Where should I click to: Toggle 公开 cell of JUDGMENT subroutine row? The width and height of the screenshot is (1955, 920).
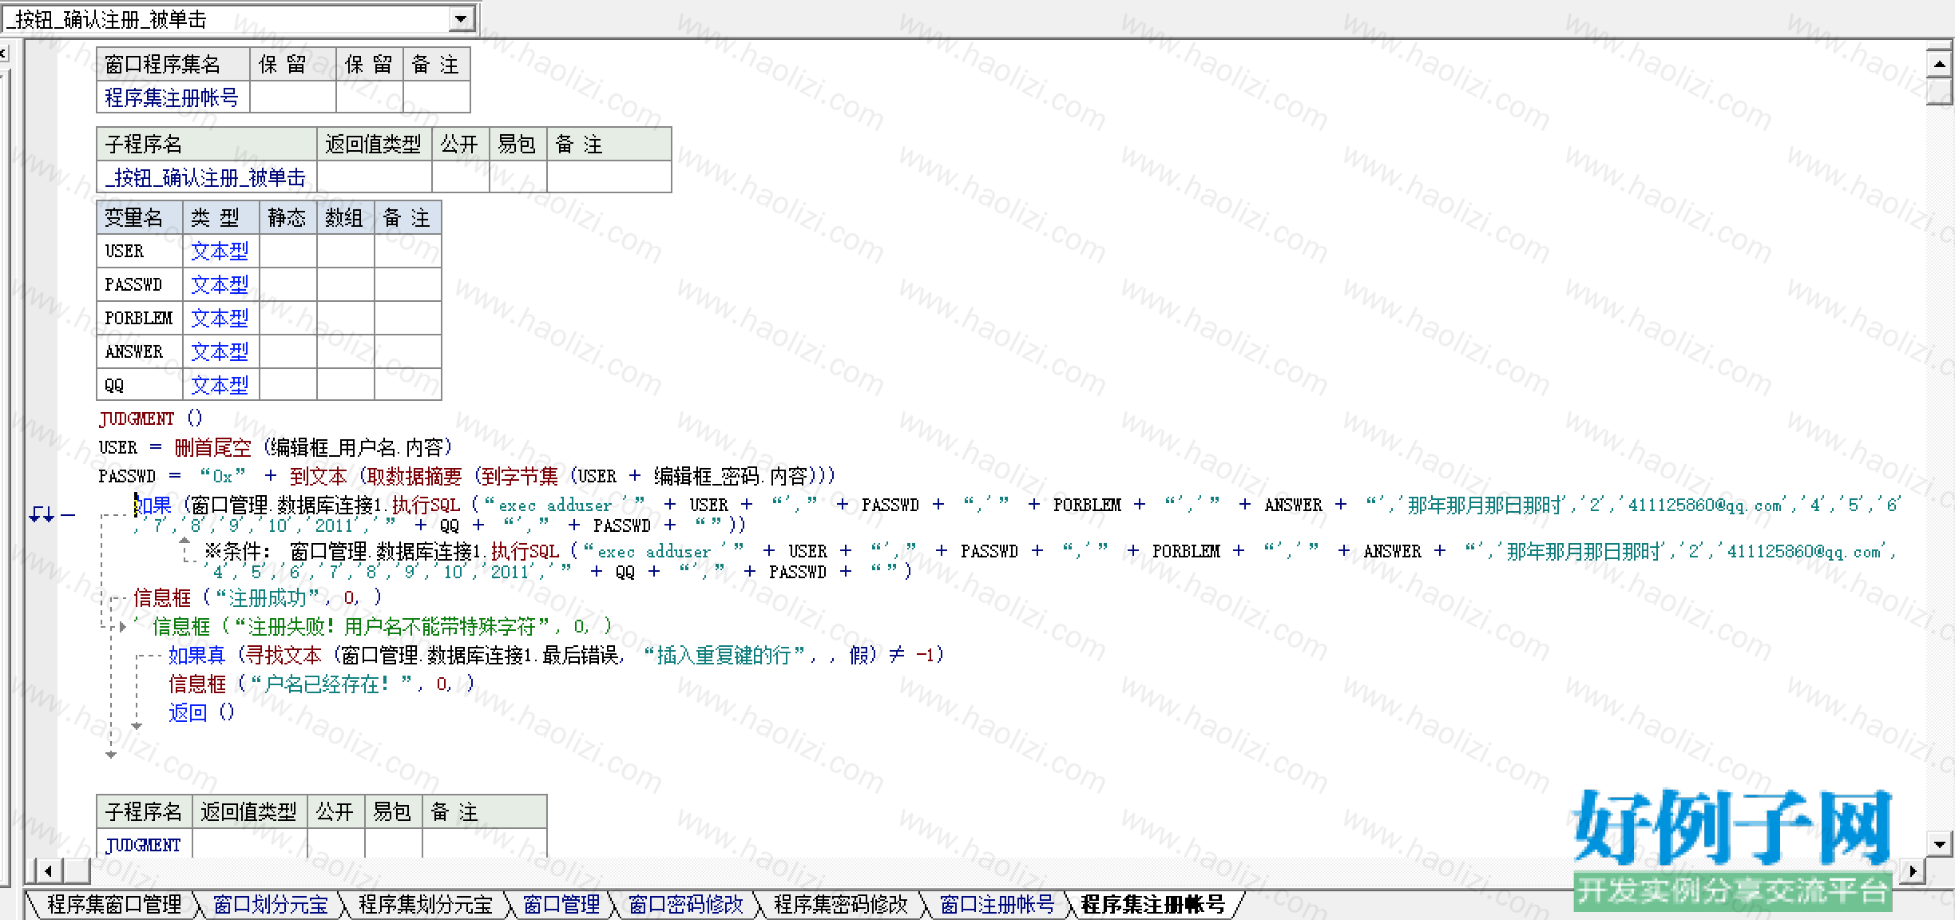point(336,844)
